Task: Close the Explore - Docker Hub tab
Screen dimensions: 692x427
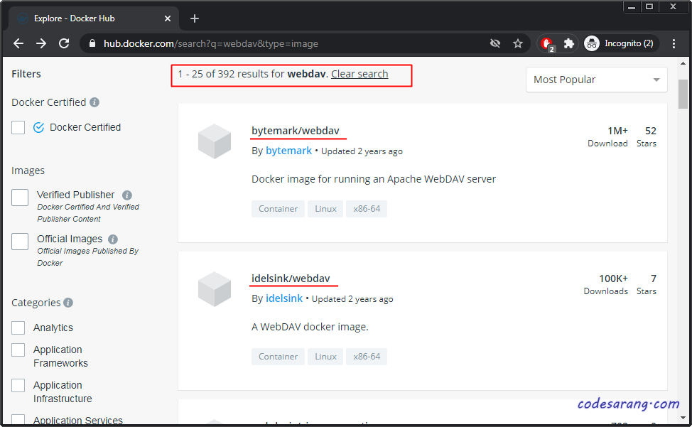Action: click(x=167, y=18)
